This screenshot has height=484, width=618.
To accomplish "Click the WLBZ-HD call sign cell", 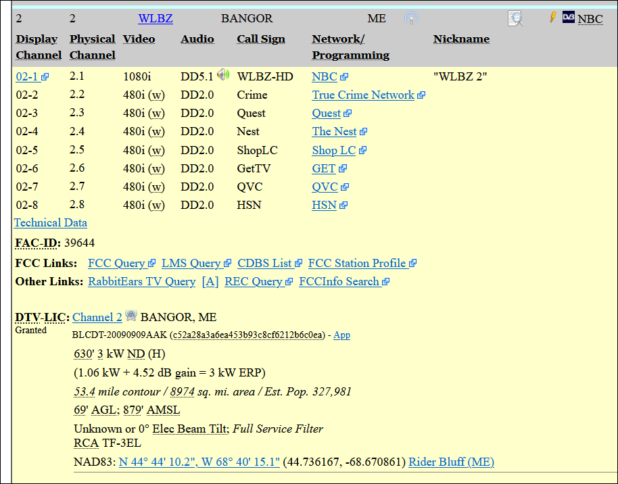I will (x=265, y=76).
